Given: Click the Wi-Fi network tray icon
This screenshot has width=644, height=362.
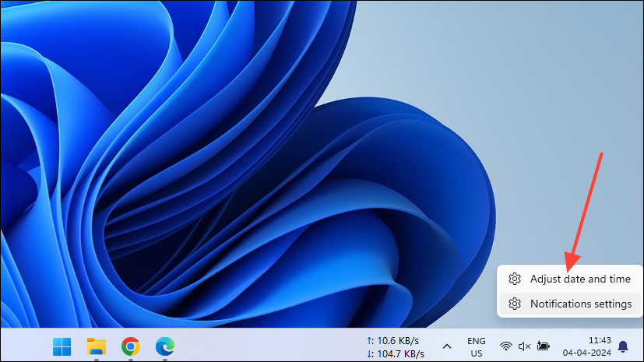Looking at the screenshot, I should click(x=506, y=346).
